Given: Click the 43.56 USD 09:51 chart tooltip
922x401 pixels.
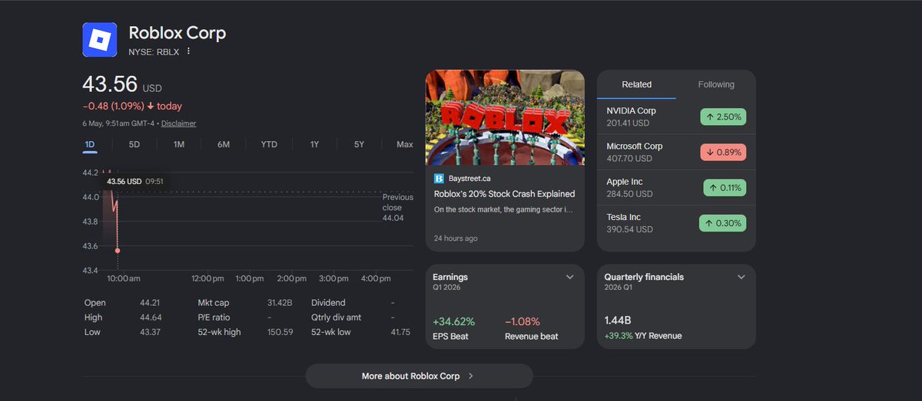Looking at the screenshot, I should (135, 182).
